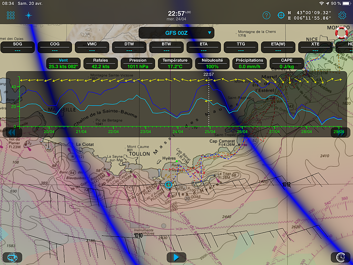Jump to 24/04 on meteogram axis
The height and width of the screenshot is (265, 353).
click(x=178, y=131)
